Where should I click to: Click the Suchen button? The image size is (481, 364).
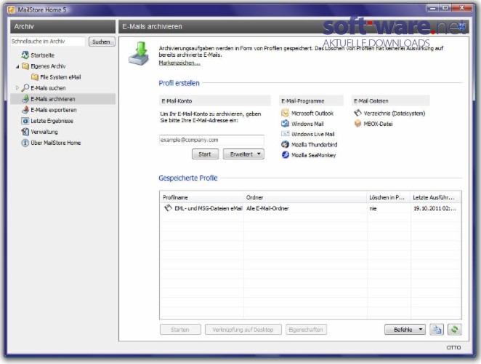point(102,41)
